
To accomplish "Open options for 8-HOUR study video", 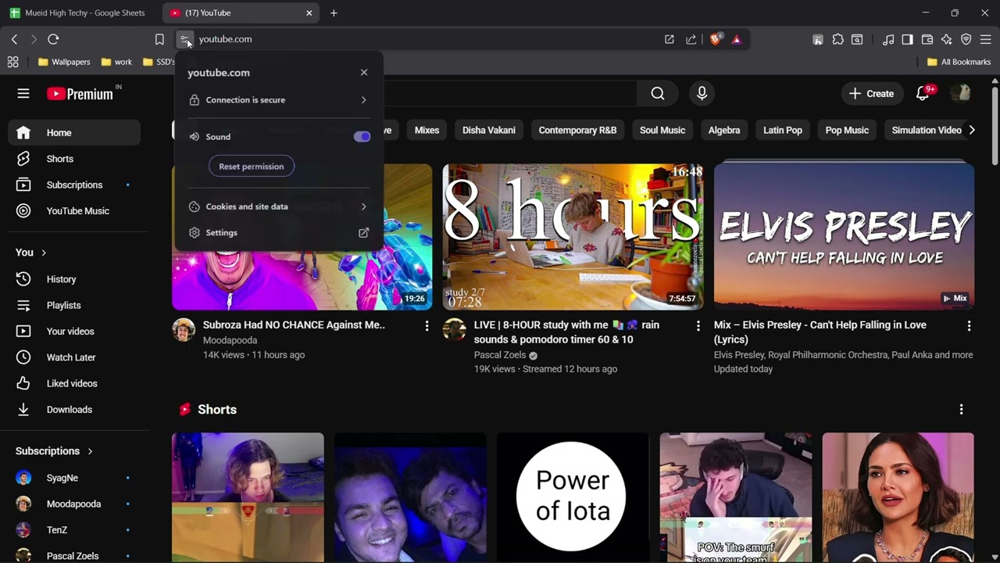I will [x=698, y=326].
